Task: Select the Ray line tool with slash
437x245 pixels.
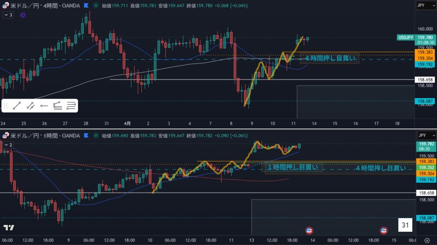Action: pos(30,105)
